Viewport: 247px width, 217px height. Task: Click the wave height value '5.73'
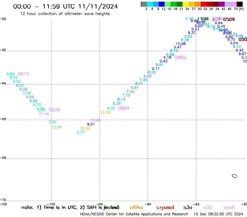pos(37,105)
